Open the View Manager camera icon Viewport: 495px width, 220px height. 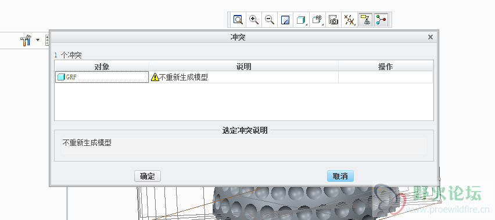(x=333, y=20)
